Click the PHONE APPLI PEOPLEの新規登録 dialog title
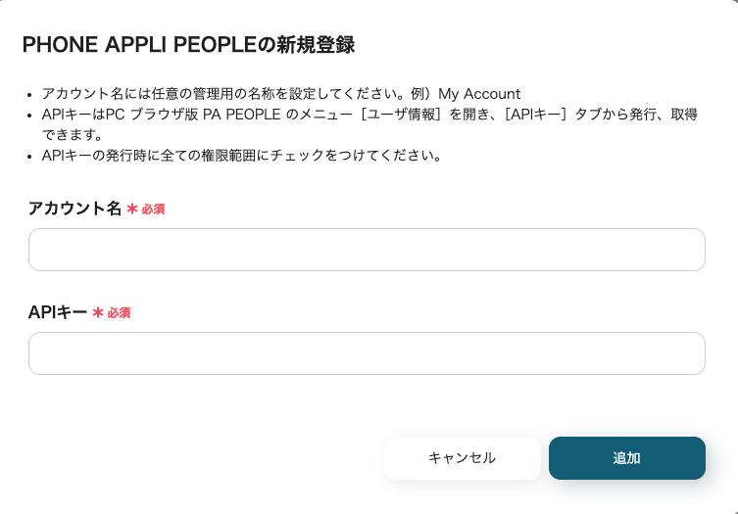 (188, 44)
